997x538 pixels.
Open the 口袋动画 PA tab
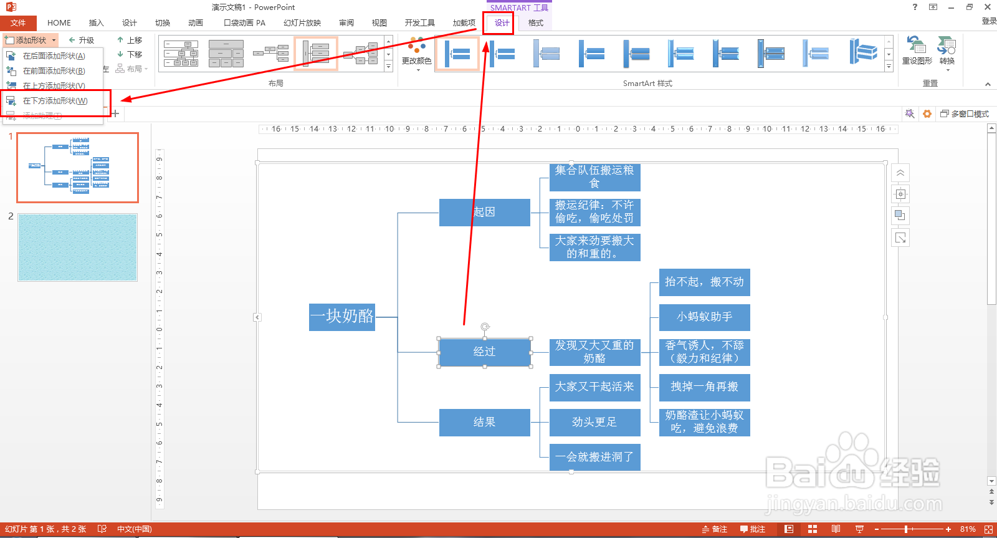244,23
